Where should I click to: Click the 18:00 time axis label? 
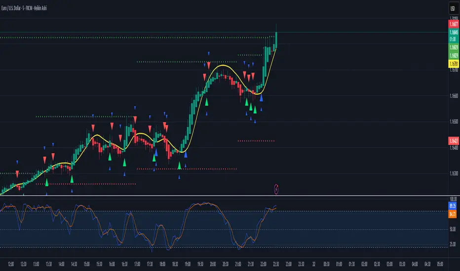162,264
